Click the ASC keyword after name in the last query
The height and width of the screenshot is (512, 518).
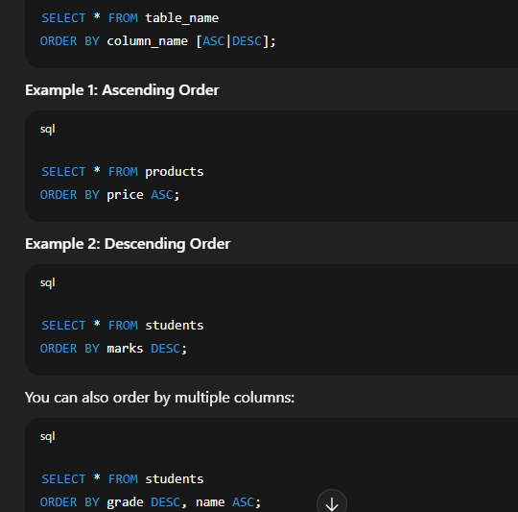(244, 502)
